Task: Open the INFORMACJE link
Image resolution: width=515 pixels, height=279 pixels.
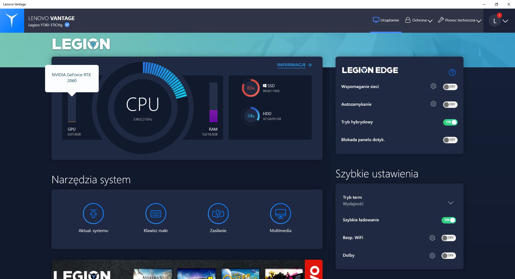Action: (291, 65)
